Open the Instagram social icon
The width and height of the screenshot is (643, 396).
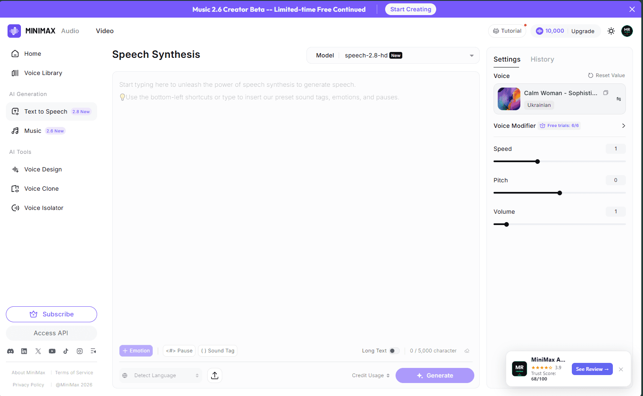pos(80,351)
